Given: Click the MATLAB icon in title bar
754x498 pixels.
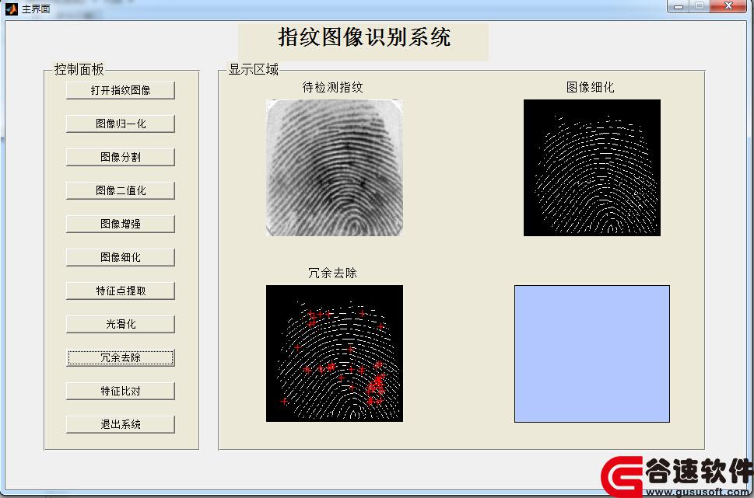Looking at the screenshot, I should click(12, 9).
